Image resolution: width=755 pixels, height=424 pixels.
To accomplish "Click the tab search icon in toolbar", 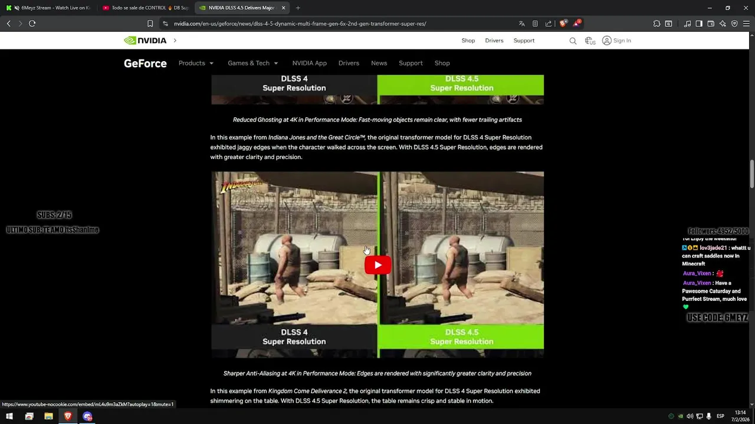I will 668,24.
